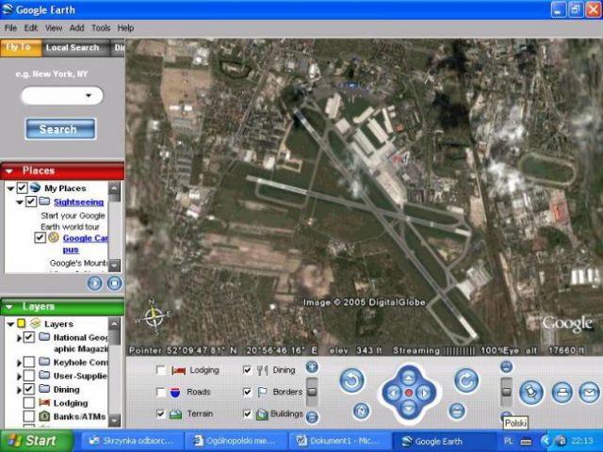603x452 pixels.
Task: Stop the Places tour
Action: point(114,283)
